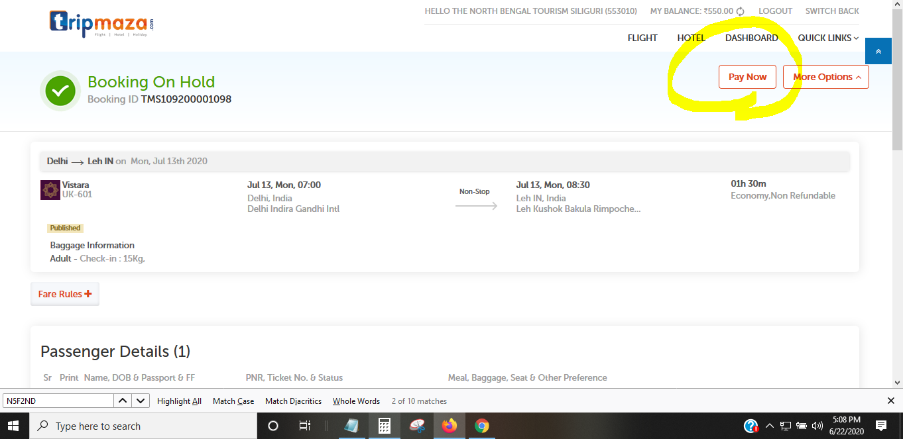Screen dimensions: 903x439
Task: Click the find field containing N5F2ND
Action: 58,401
